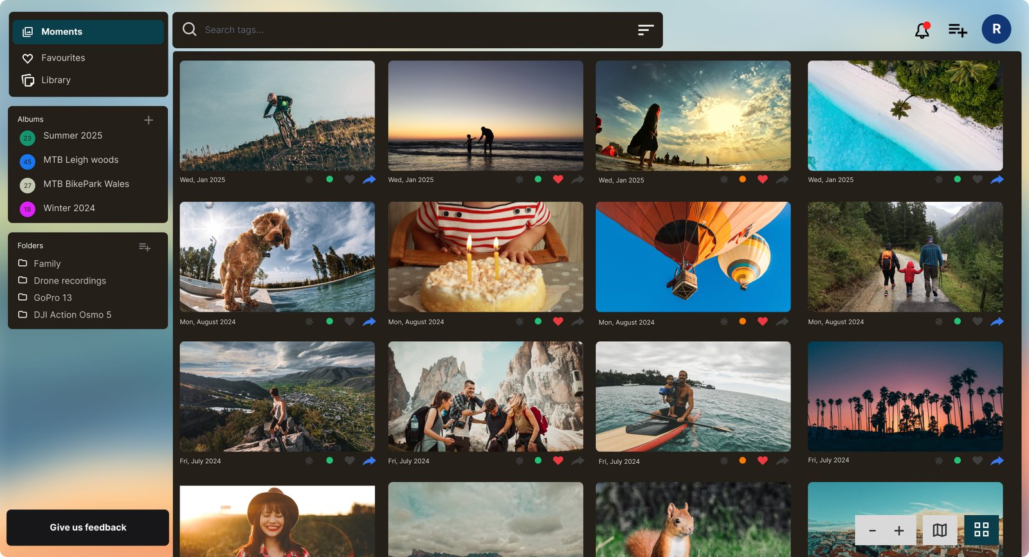The image size is (1029, 557).
Task: Favourite the family forest walk photo
Action: point(978,322)
